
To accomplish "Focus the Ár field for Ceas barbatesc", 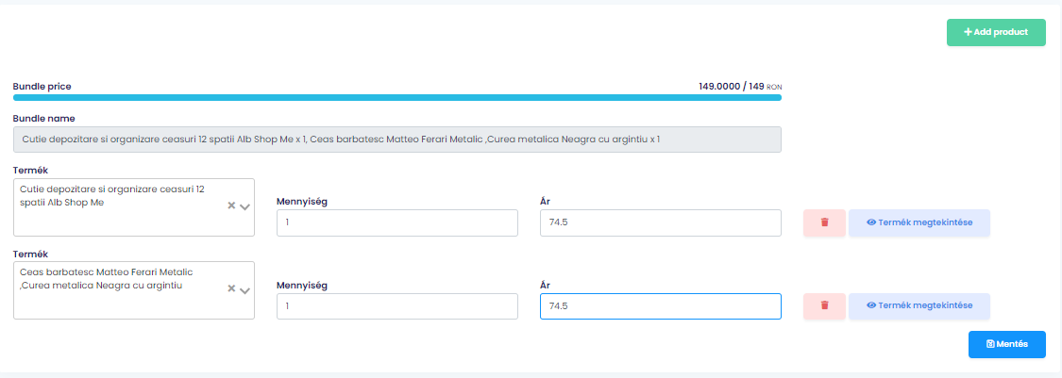I will click(661, 305).
